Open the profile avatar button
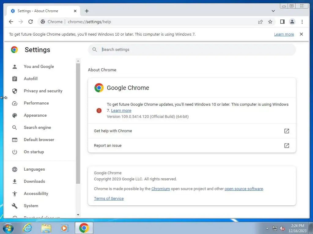This screenshot has height=234, width=313. click(292, 22)
